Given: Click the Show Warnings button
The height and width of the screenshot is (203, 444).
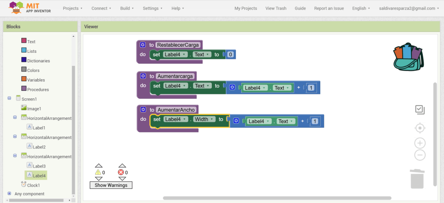Looking at the screenshot, I should 111,185.
